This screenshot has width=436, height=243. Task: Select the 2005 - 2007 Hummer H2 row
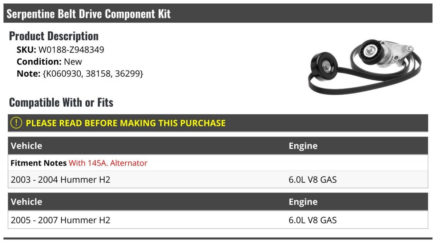[218, 220]
